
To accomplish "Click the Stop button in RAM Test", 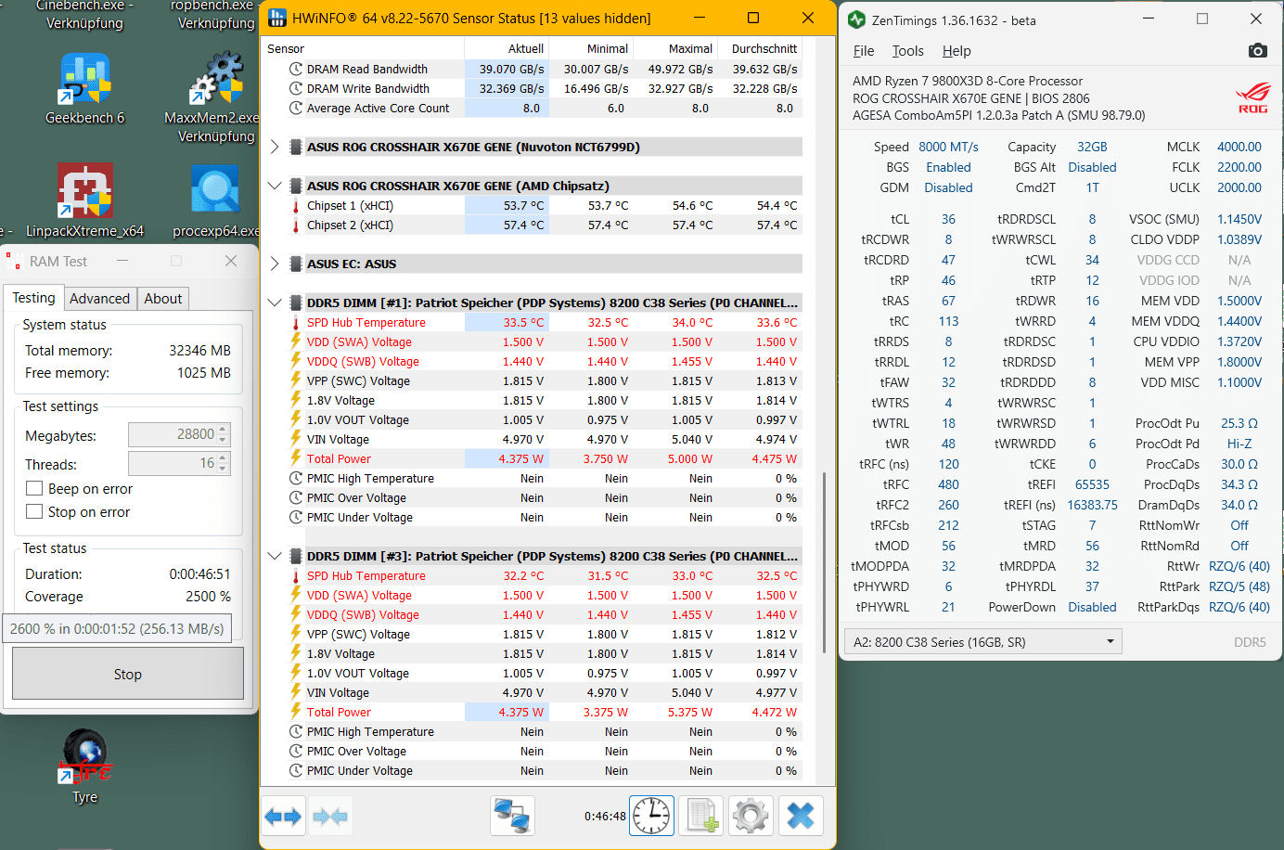I will 128,674.
